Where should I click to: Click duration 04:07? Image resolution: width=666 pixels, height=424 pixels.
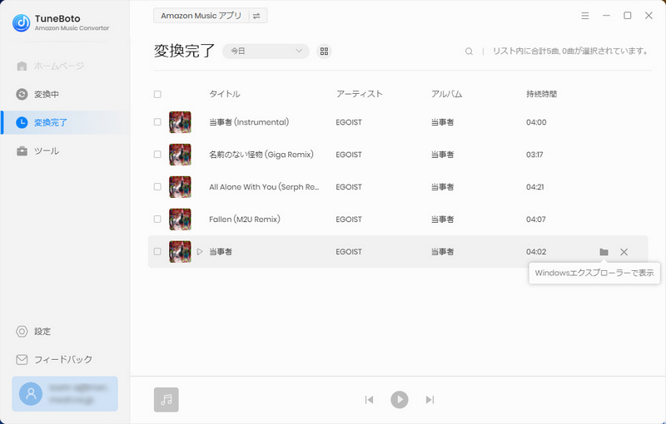(536, 219)
